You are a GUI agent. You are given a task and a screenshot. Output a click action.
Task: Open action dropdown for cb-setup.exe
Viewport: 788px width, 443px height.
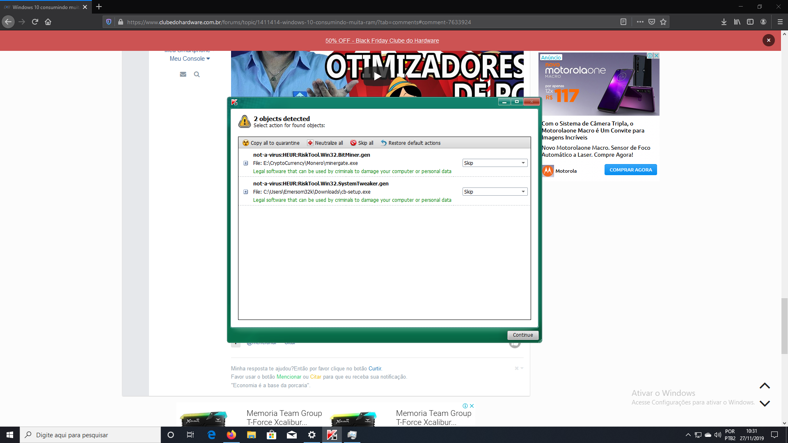tap(495, 192)
